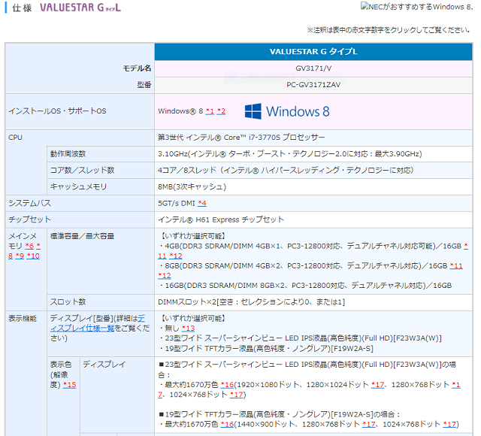Click the 16GB DDR3 memory option line
The image size is (481, 436).
(306, 286)
